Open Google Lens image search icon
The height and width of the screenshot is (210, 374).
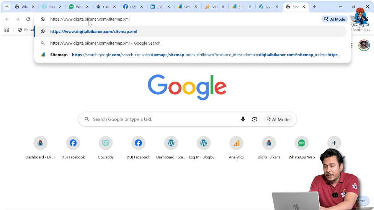tap(255, 119)
